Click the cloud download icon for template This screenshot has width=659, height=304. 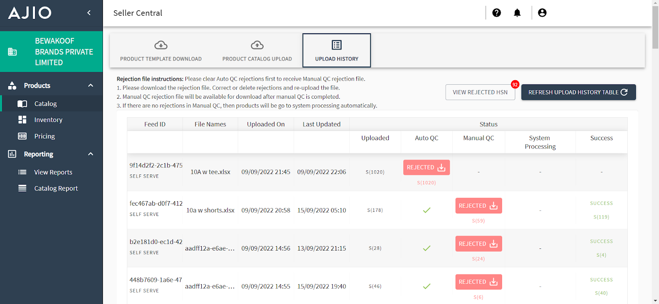point(161,45)
